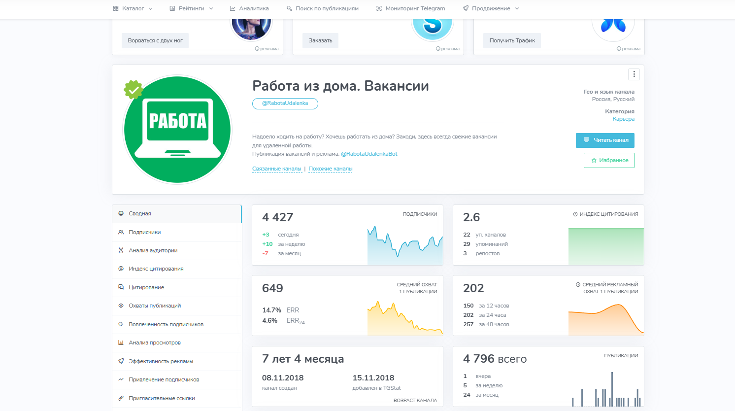
Task: Click the Читать канал button
Action: (x=605, y=140)
